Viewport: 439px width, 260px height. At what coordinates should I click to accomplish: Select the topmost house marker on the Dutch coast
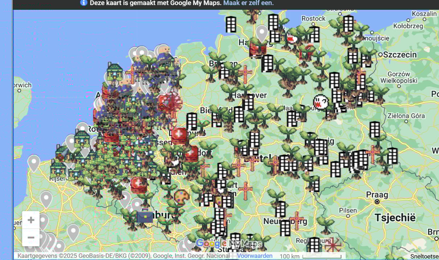tap(115, 72)
